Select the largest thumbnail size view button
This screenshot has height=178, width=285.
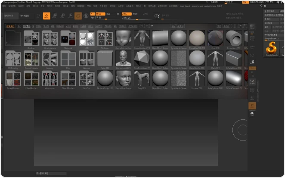point(245,26)
